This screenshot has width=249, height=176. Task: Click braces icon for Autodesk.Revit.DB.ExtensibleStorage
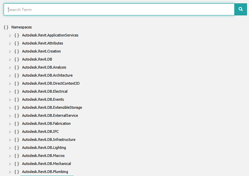point(17,107)
